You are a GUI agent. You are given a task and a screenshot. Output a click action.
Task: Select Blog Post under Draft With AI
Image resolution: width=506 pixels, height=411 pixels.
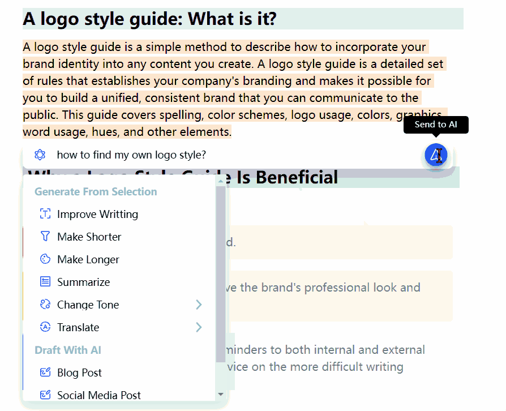pyautogui.click(x=79, y=373)
